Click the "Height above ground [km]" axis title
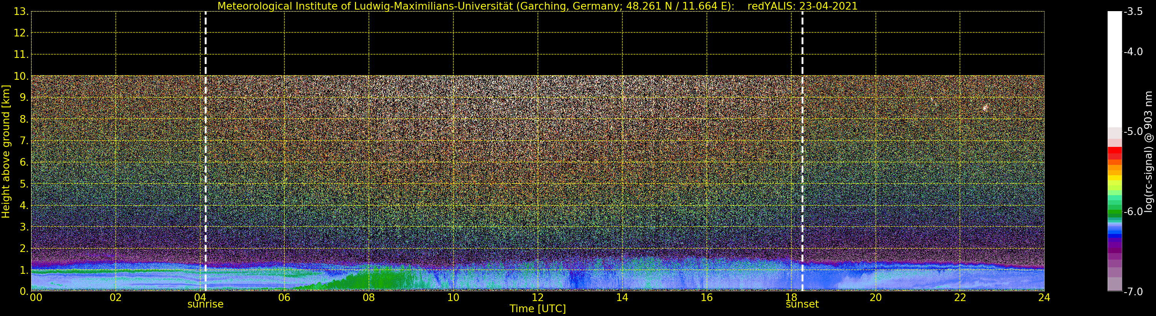This screenshot has width=1156, height=316. point(6,151)
